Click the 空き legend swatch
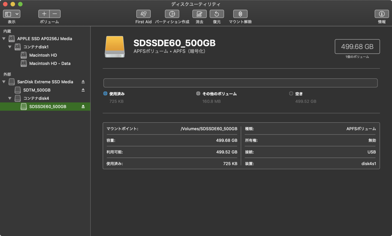 (291, 94)
